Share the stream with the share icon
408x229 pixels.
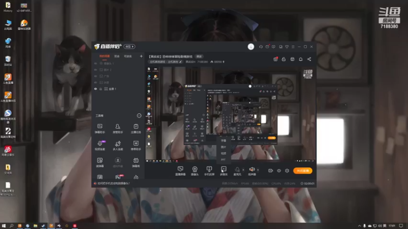(x=309, y=59)
